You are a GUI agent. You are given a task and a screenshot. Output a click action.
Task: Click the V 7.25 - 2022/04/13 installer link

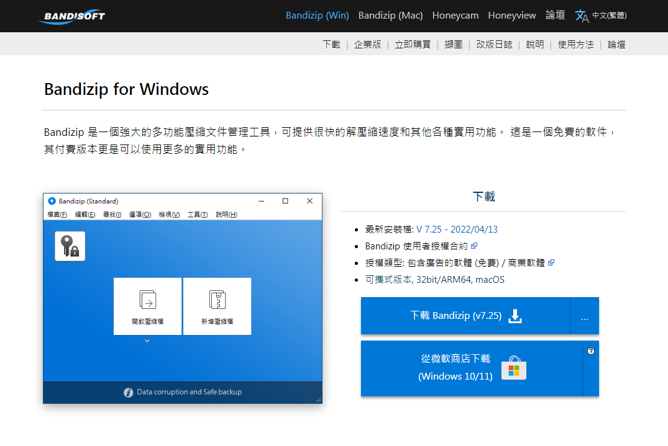pos(457,230)
